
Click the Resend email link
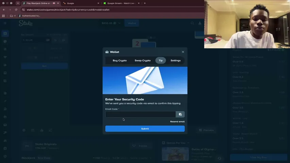[x=177, y=122]
